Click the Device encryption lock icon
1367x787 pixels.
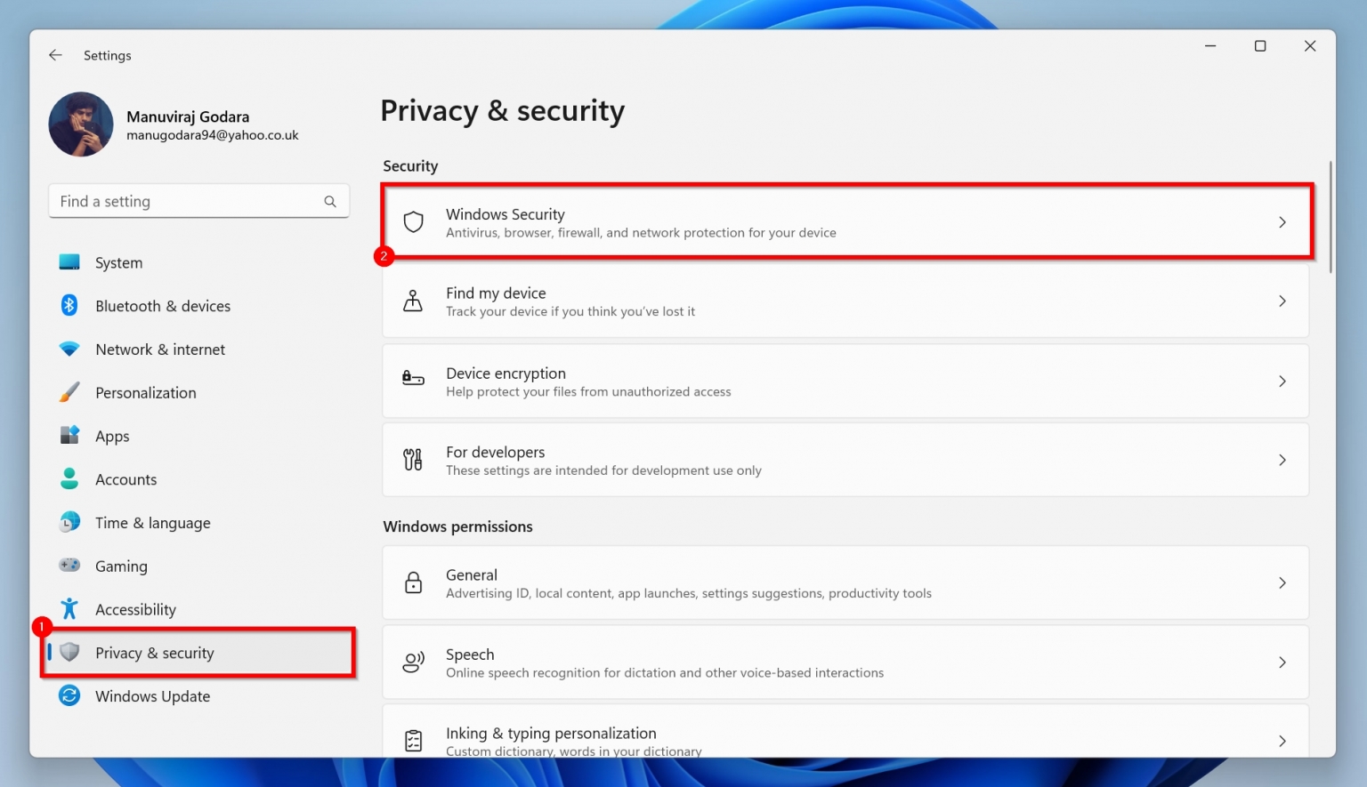(413, 381)
